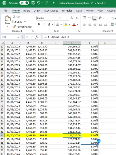
Task: Click the Excel app logo
Action: [x=4, y=3]
